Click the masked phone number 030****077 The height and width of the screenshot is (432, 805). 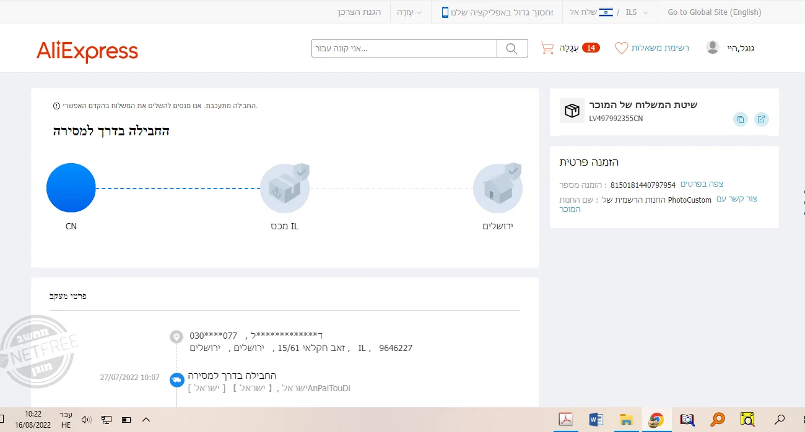[x=214, y=336]
